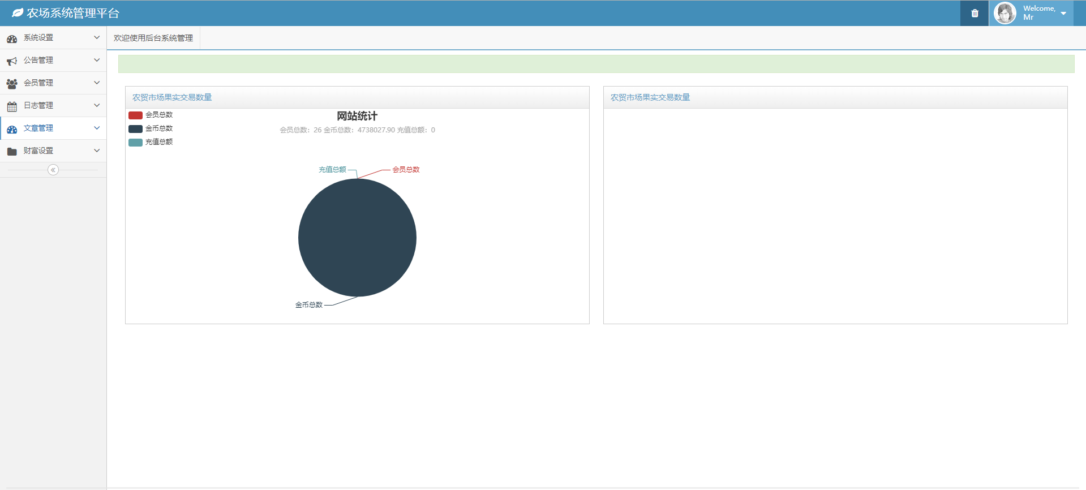Click the leaf logo icon in header
1086x490 pixels.
tap(18, 13)
